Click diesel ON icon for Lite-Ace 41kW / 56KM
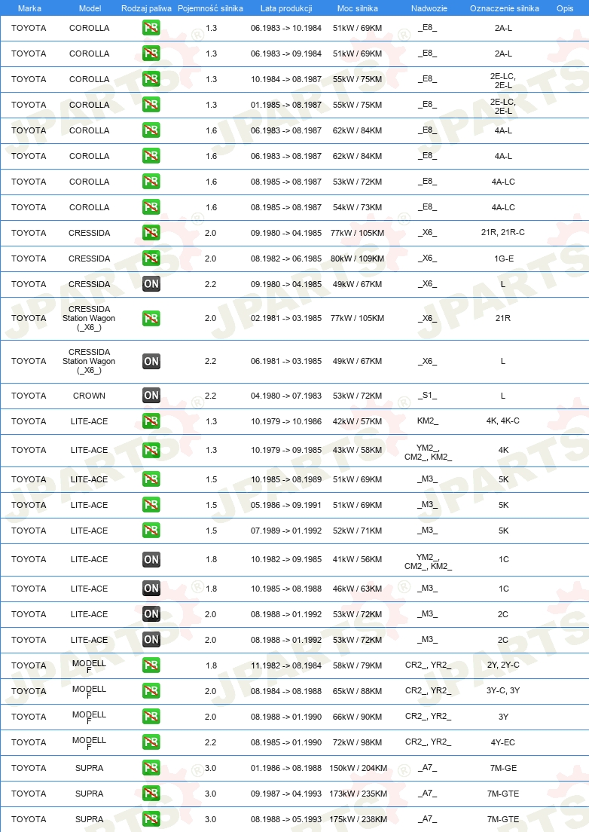The image size is (589, 832). (x=151, y=559)
